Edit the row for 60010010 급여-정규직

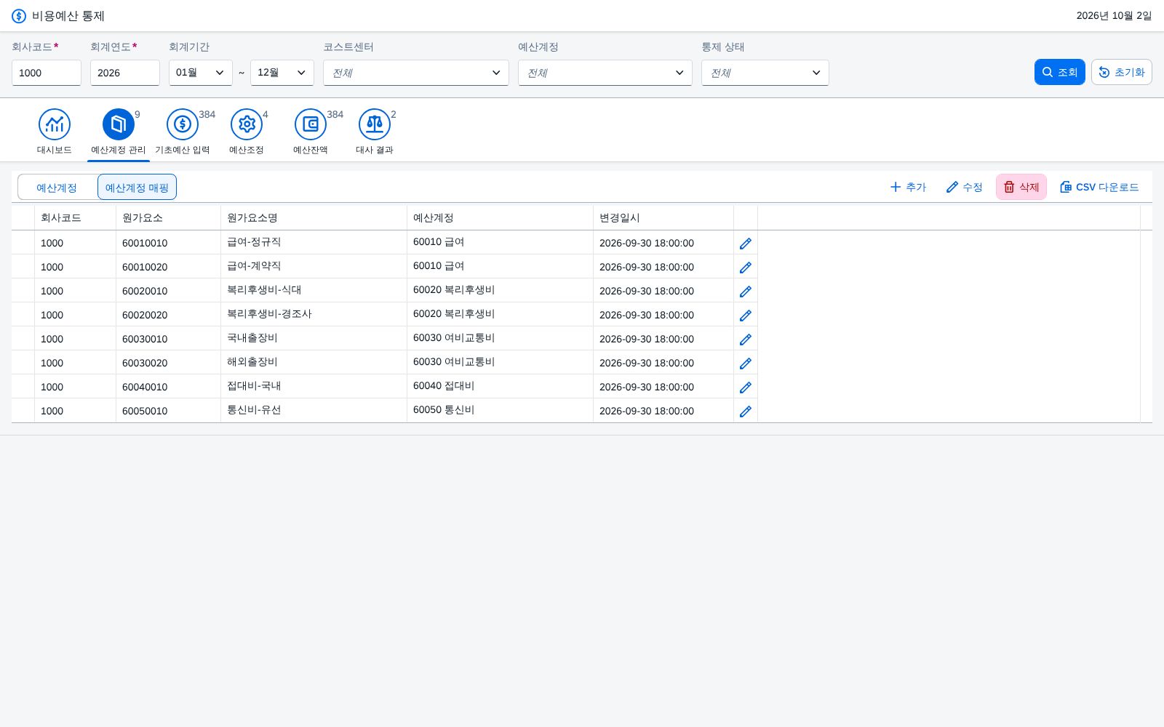(746, 244)
